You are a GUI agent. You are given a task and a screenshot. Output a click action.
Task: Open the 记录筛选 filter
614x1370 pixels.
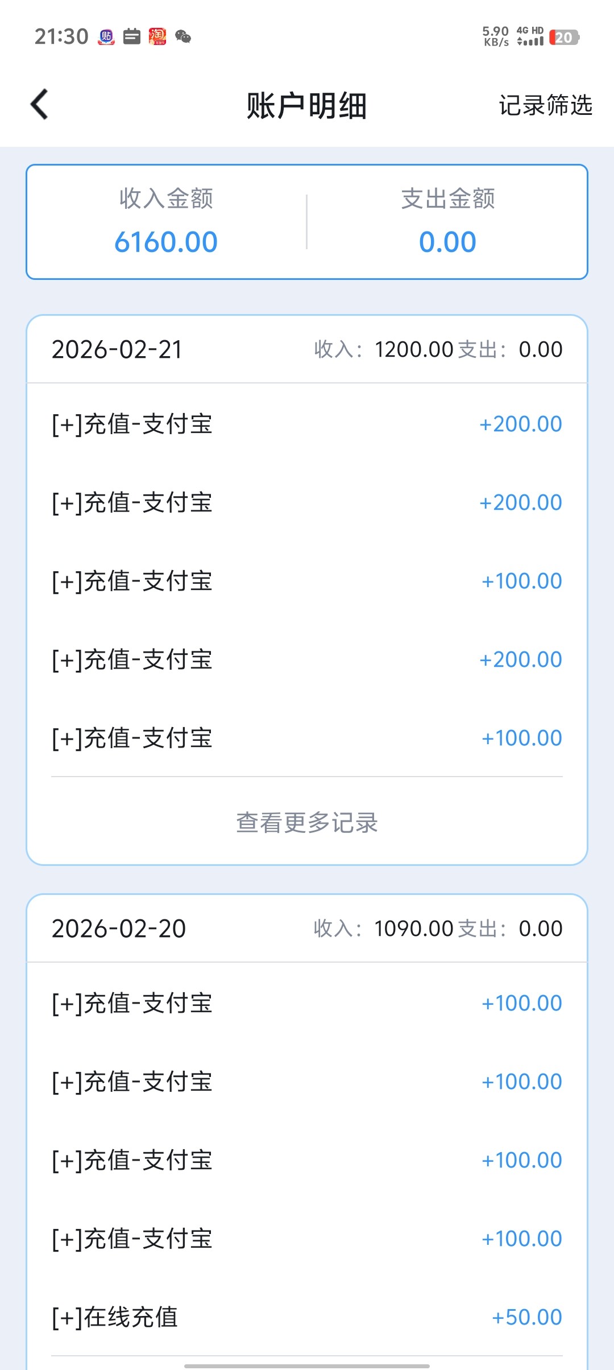tap(545, 105)
